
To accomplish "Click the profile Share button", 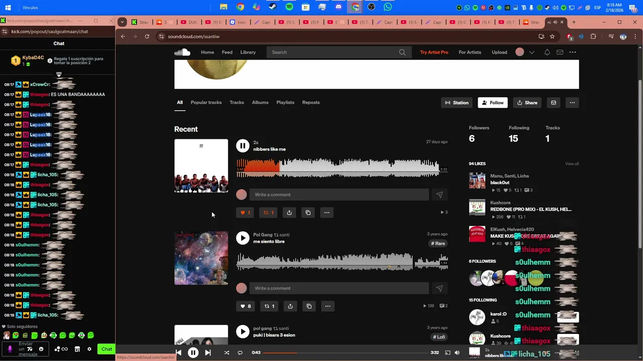I will pos(527,103).
